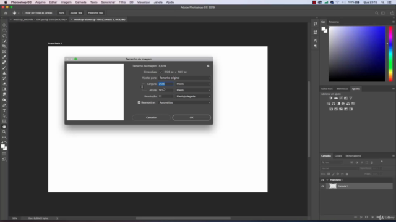Screen dimensions: 396x222
Task: Select the Lasso tool
Action: coord(4,36)
